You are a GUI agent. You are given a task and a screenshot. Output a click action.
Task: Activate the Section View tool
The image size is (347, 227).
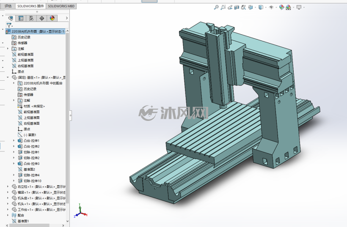237,7
